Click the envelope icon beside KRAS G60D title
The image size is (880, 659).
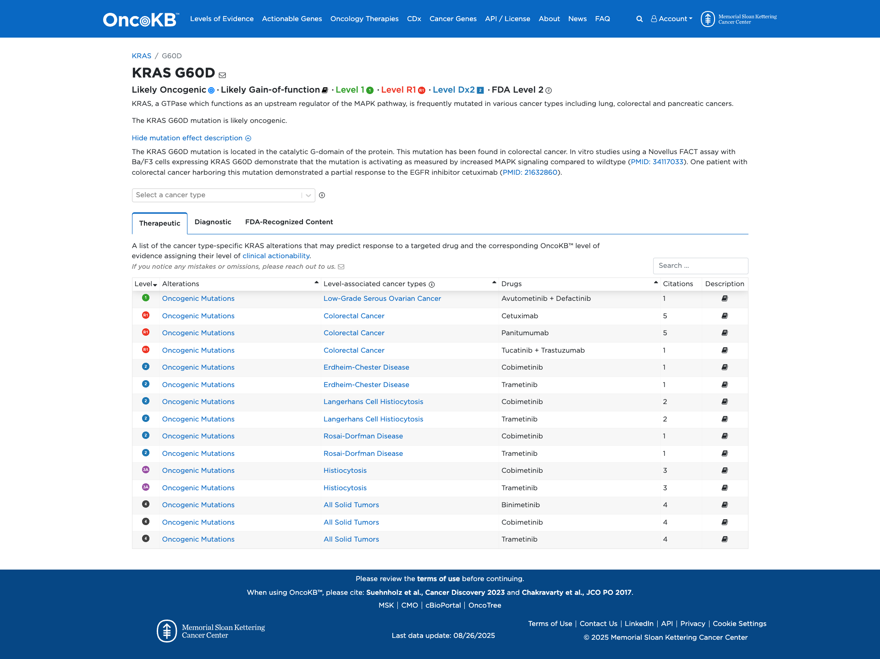coord(222,75)
